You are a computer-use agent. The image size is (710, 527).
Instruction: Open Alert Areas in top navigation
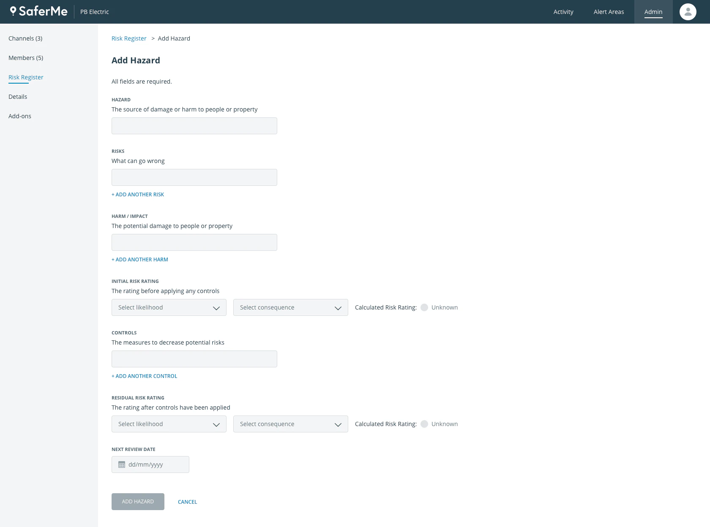click(x=609, y=12)
